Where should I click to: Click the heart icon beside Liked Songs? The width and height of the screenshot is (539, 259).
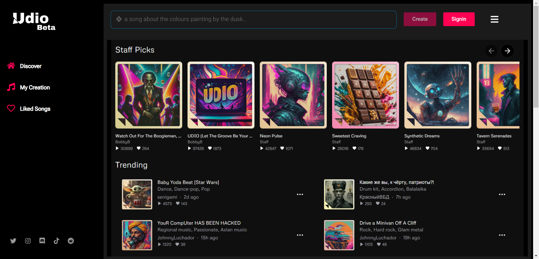[11, 108]
